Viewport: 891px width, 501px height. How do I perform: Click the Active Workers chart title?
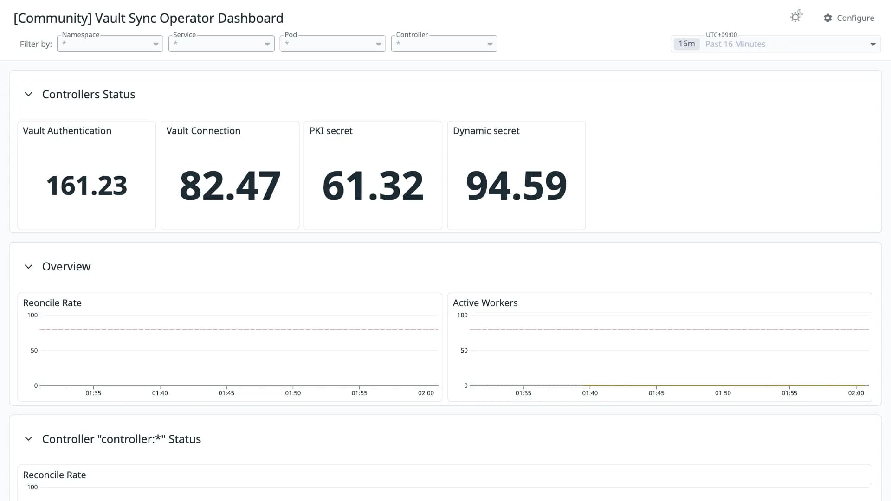coord(485,303)
